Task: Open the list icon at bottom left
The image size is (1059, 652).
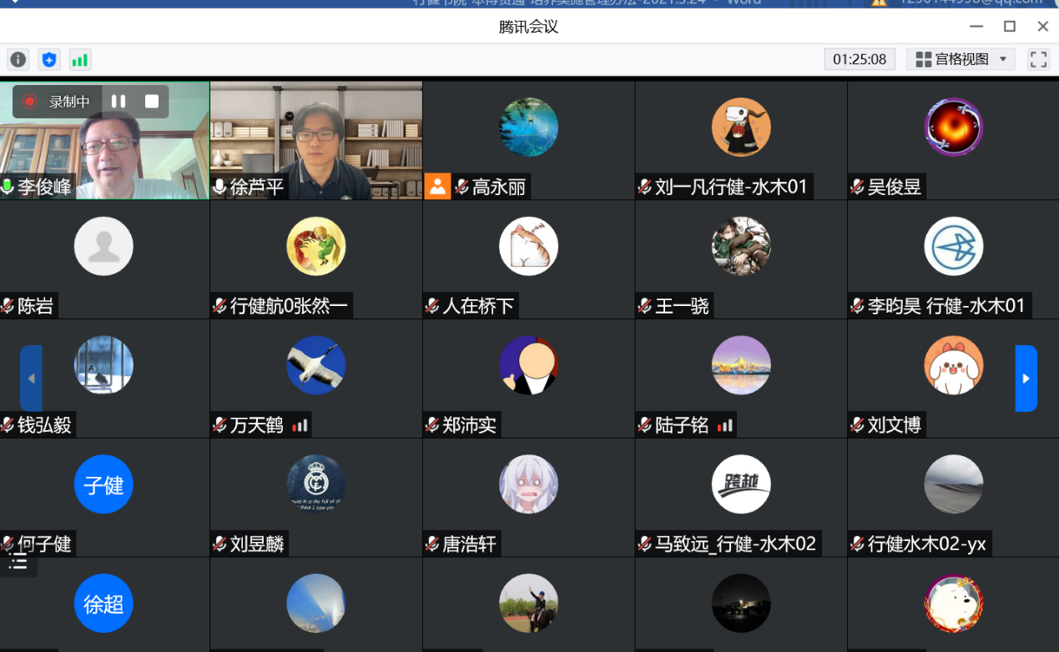Action: pos(18,562)
